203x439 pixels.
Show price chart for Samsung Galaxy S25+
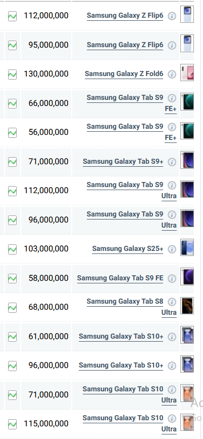pos(12,249)
